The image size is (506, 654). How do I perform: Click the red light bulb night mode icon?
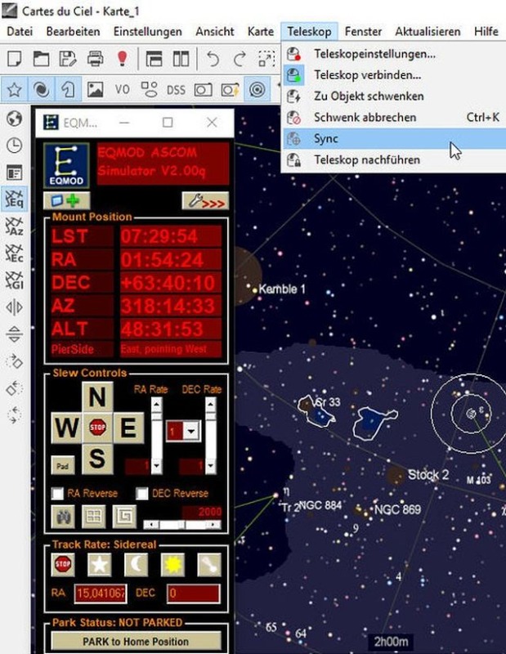tap(123, 58)
